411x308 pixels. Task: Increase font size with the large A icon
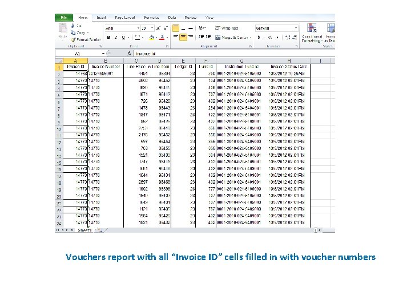coord(158,29)
